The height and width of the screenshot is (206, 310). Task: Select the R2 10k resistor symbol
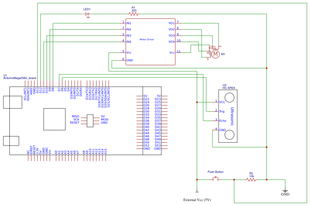251,179
